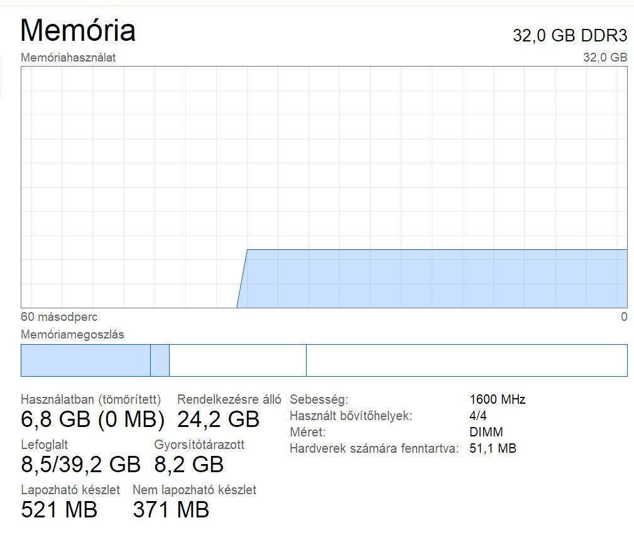Click the blue filled area of the memory usage graph
Screen dimensions: 634x535
click(434, 279)
